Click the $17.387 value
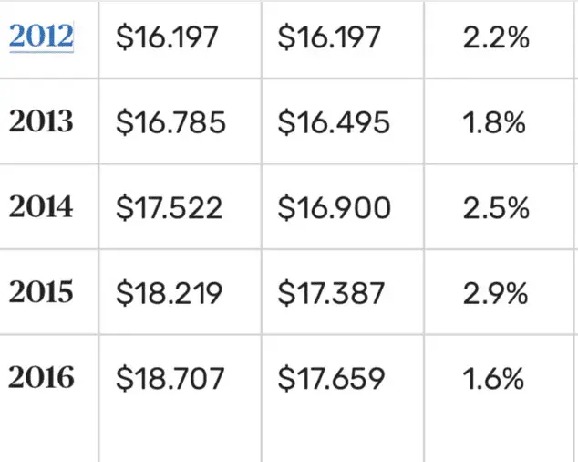 [x=332, y=293]
